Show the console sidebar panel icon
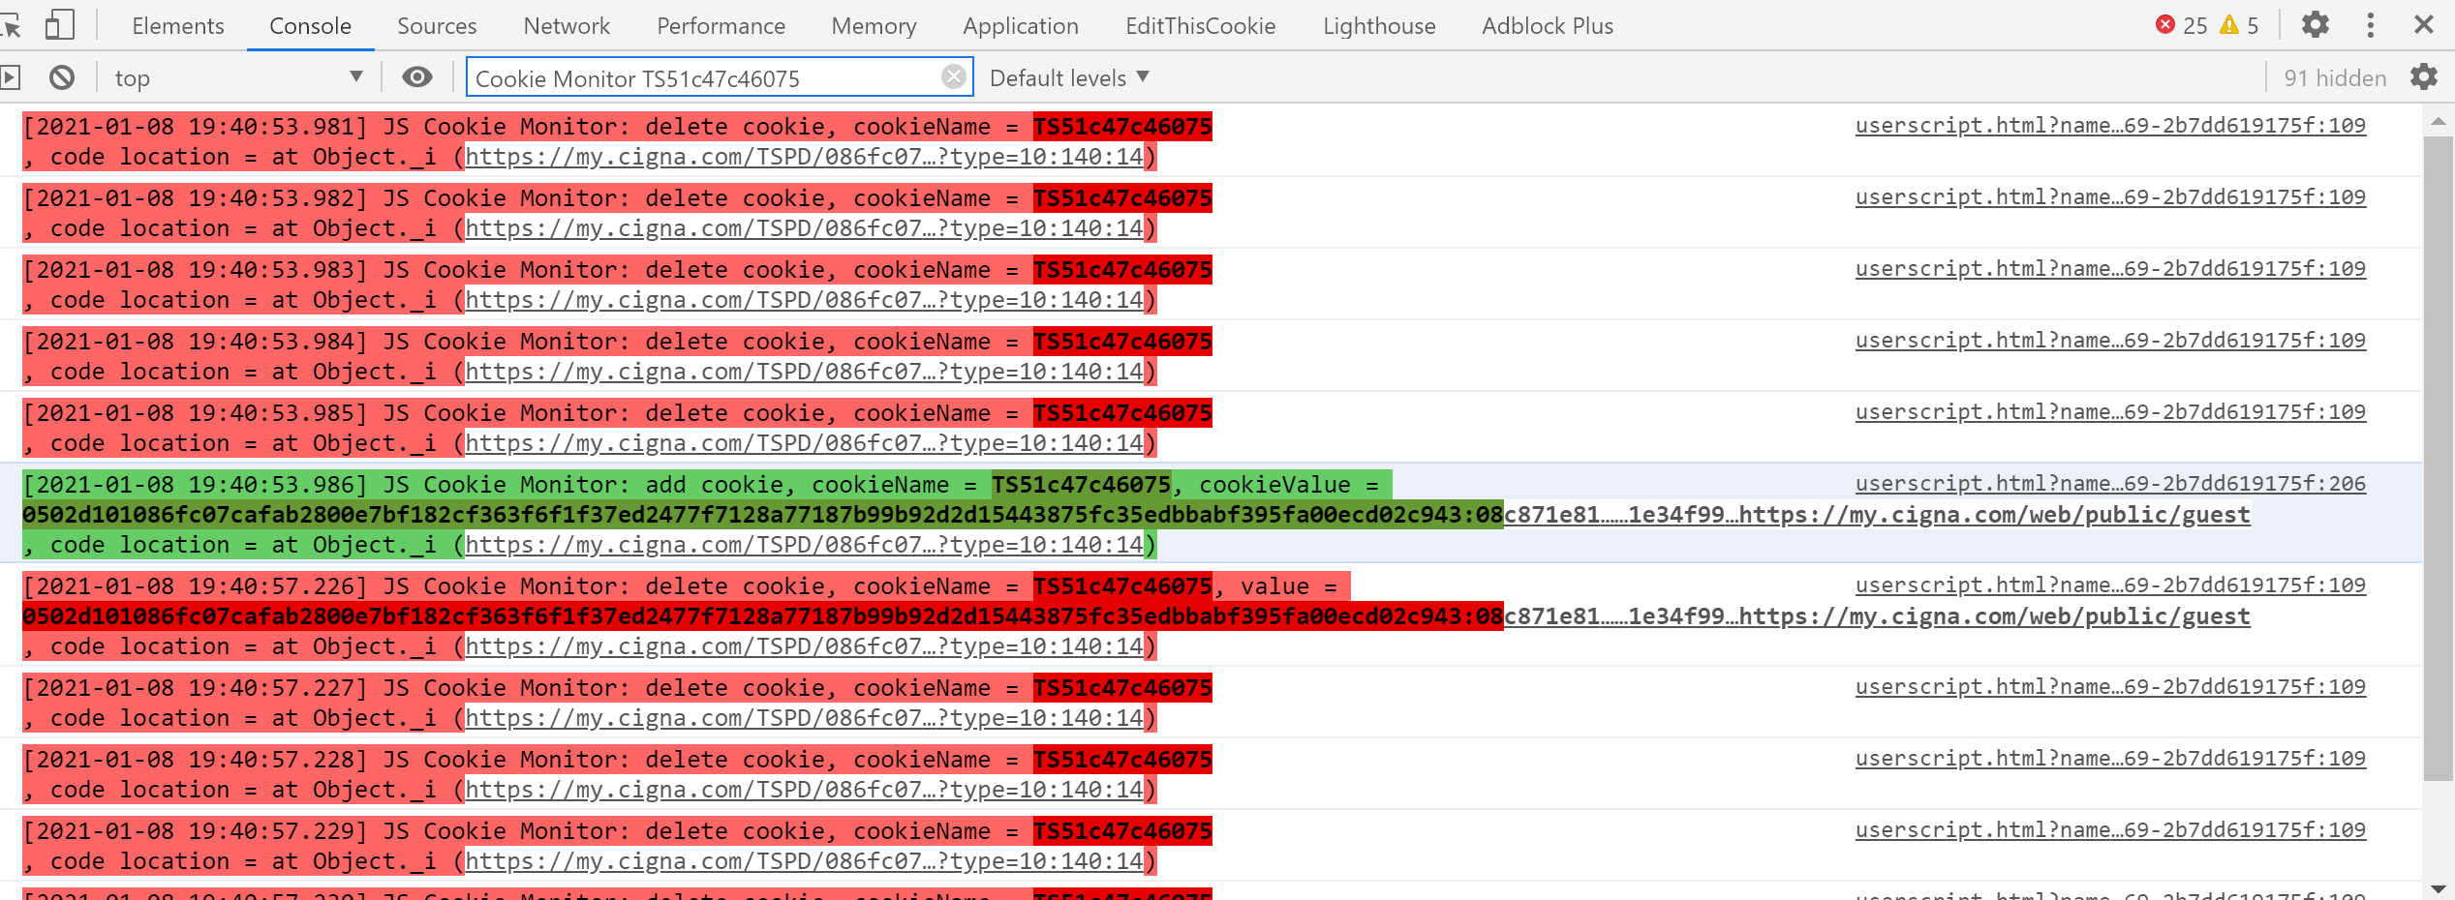Viewport: 2455px width, 900px height. [x=12, y=76]
